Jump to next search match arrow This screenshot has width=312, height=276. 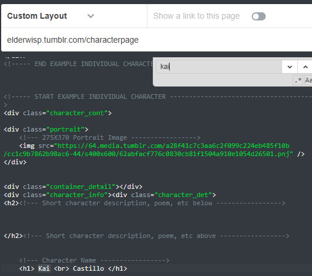[x=290, y=67]
